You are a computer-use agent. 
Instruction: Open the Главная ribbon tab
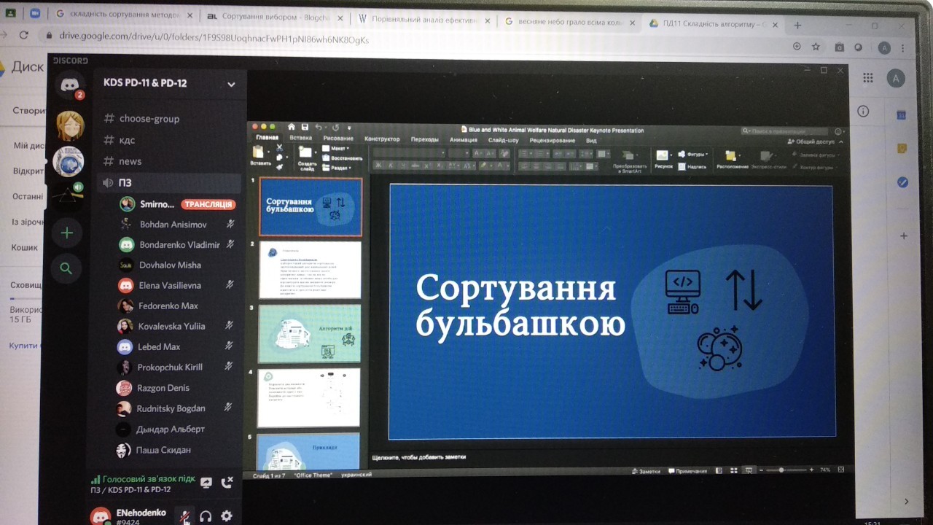267,137
